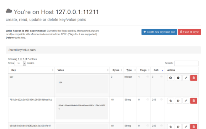The width and height of the screenshot is (206, 129).
Task: Delete the 785c6cd22c6c key via trash icon
Action: click(194, 101)
